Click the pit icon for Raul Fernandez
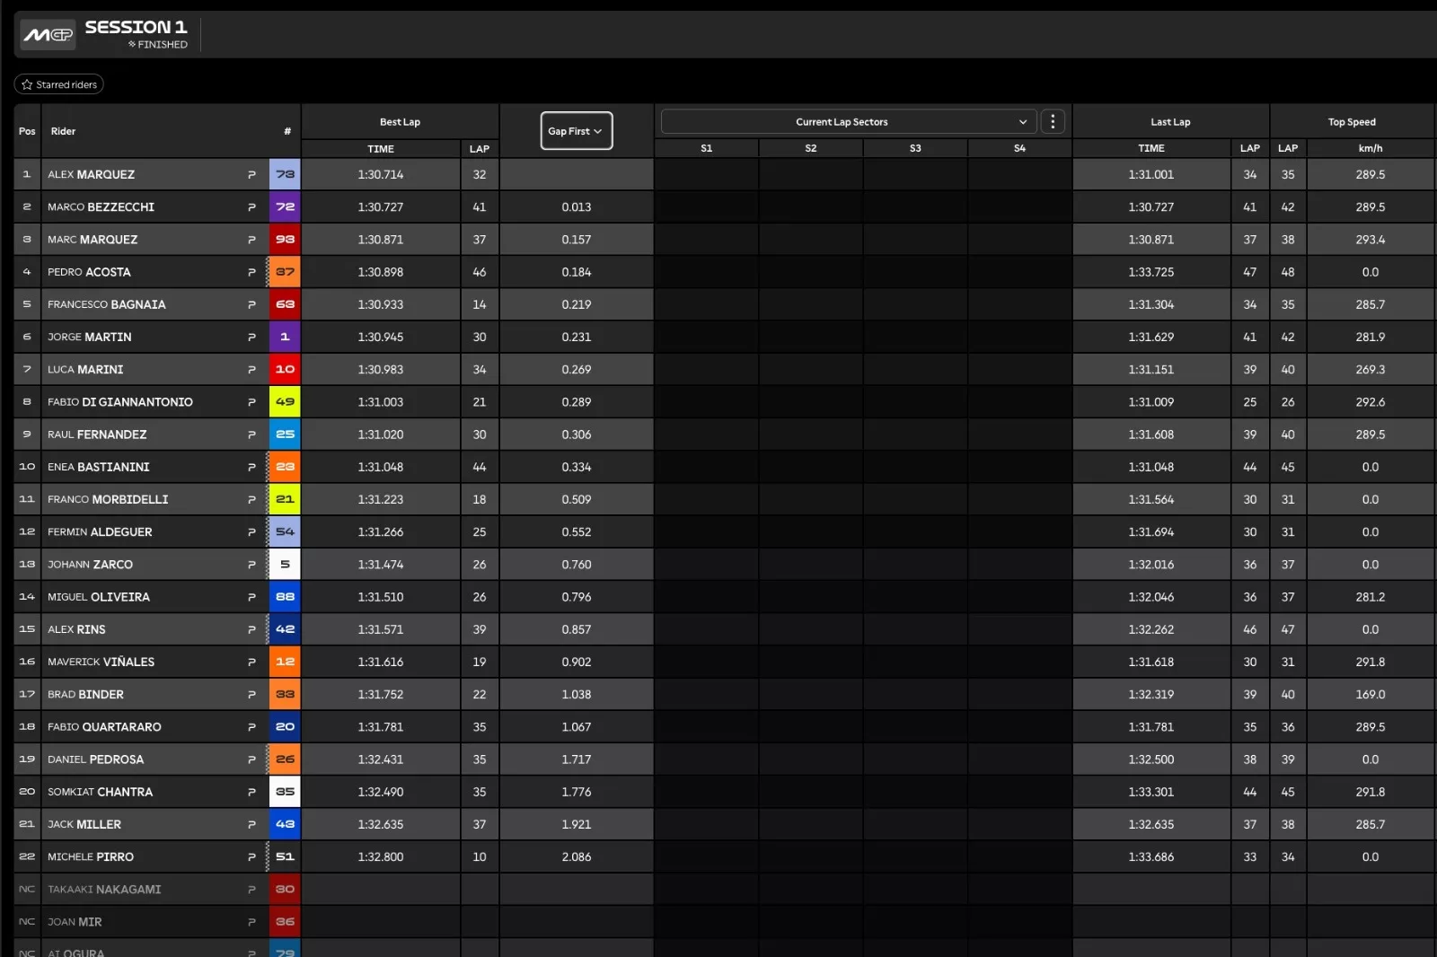The height and width of the screenshot is (957, 1437). point(251,435)
